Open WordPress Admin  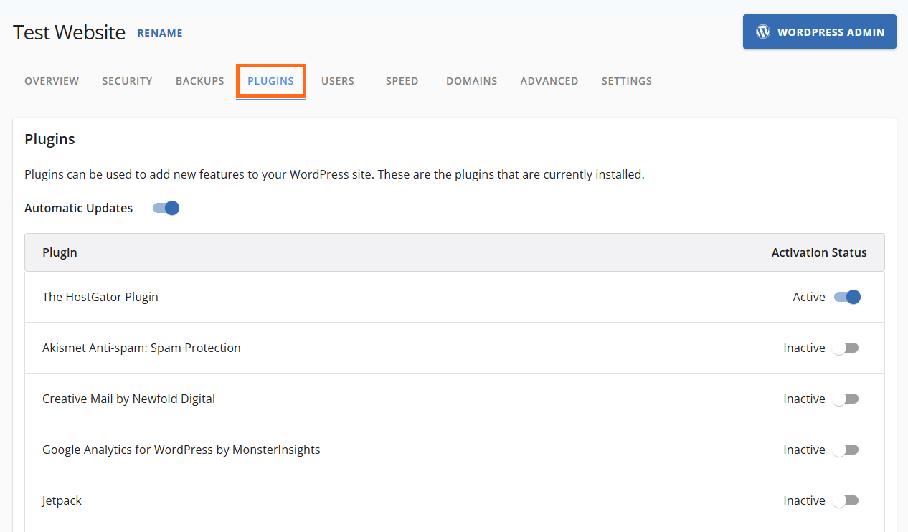[x=820, y=32]
